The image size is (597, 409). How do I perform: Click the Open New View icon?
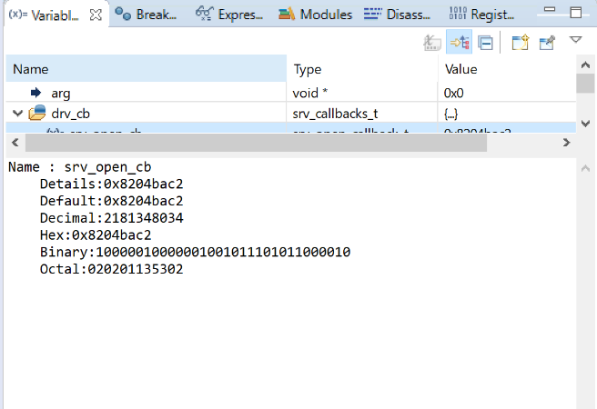click(520, 42)
